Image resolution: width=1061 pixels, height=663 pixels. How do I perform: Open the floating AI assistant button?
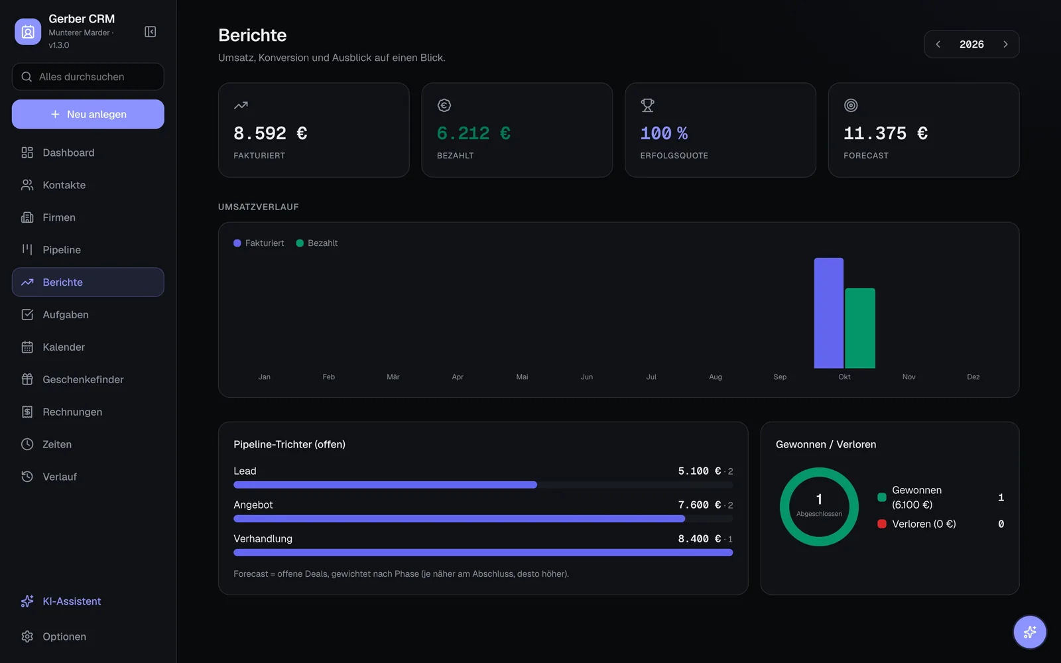(1030, 632)
